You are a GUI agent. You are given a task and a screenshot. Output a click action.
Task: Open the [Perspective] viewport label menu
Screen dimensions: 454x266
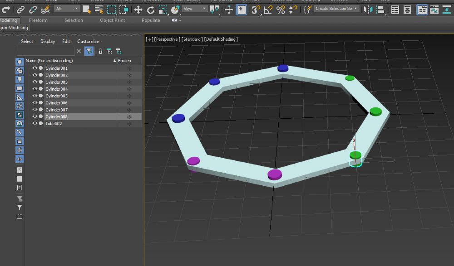[167, 39]
